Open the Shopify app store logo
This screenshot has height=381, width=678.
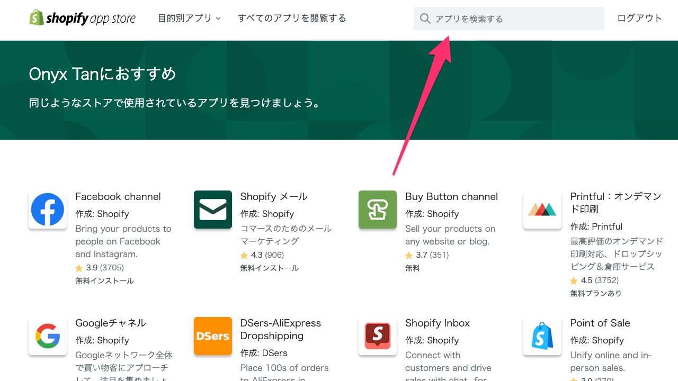pos(82,19)
